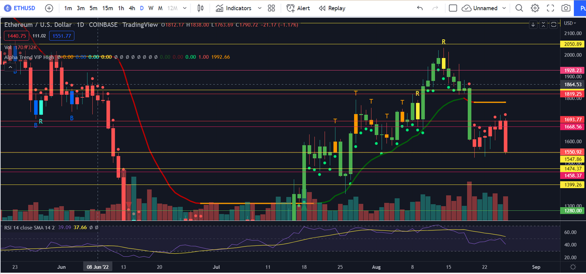Open the chart bottom-right settings gear

coord(572,267)
